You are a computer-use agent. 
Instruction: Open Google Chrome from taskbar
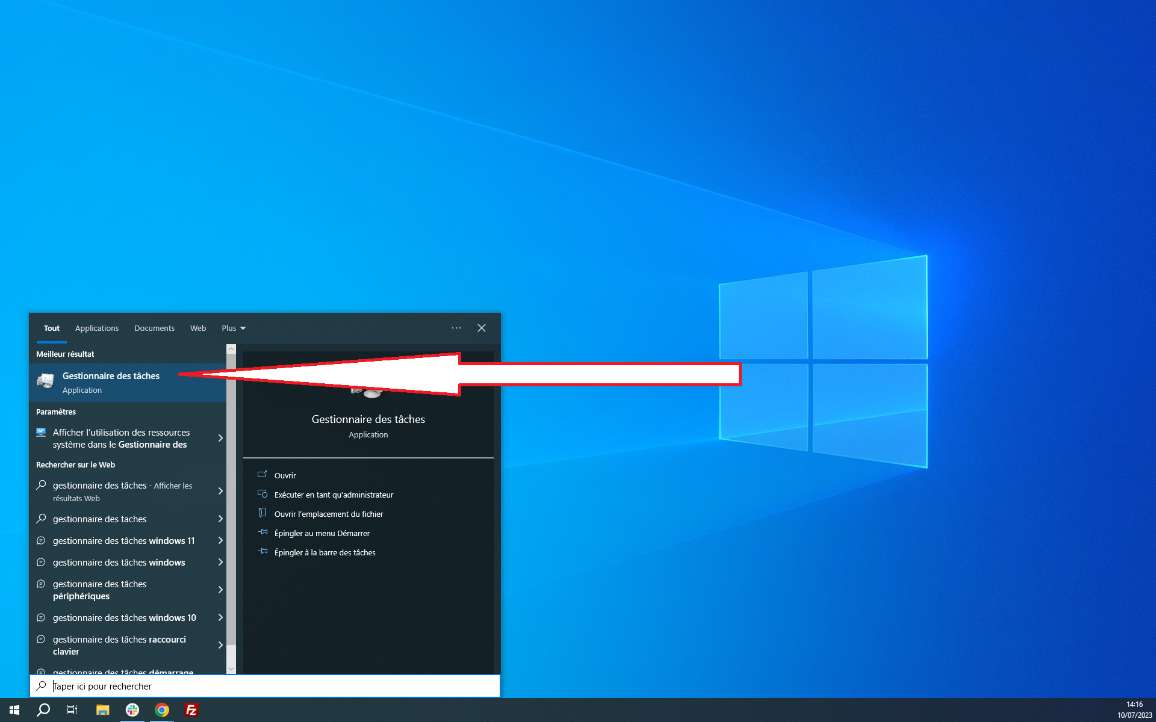(x=163, y=709)
